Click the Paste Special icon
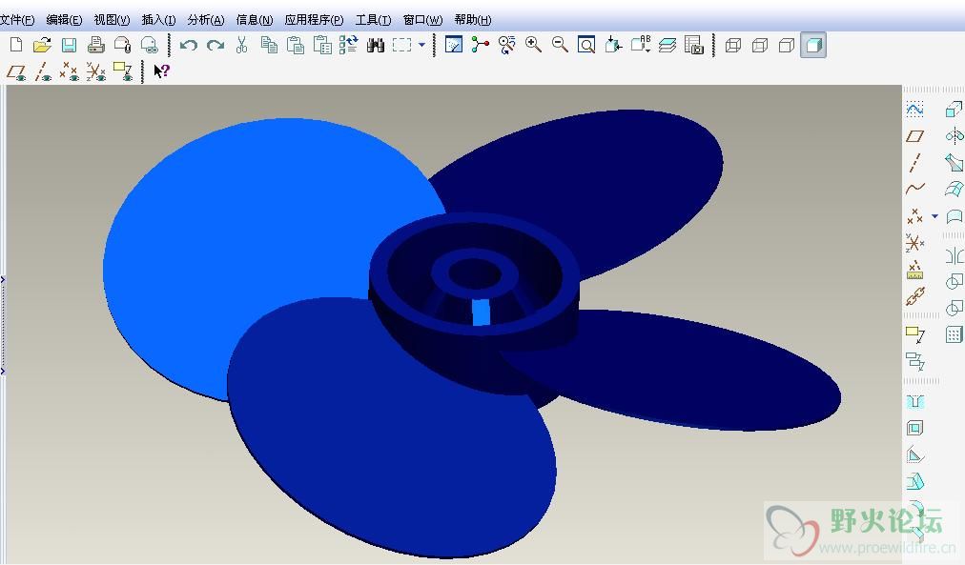Image resolution: width=965 pixels, height=565 pixels. [x=322, y=45]
